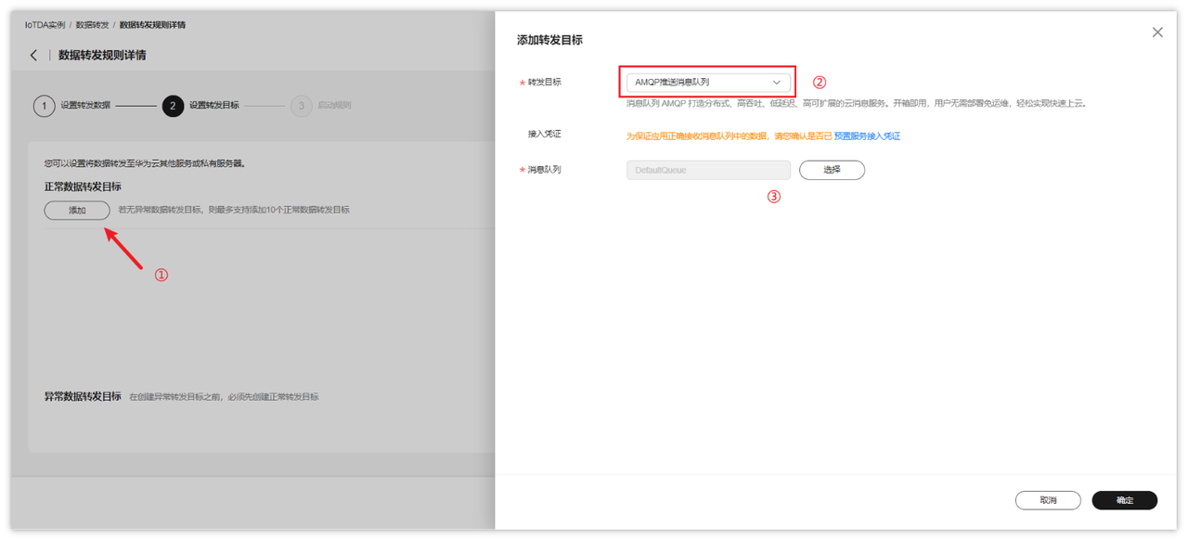Confirm the forwarding target with 确定
The image size is (1188, 541).
1125,500
